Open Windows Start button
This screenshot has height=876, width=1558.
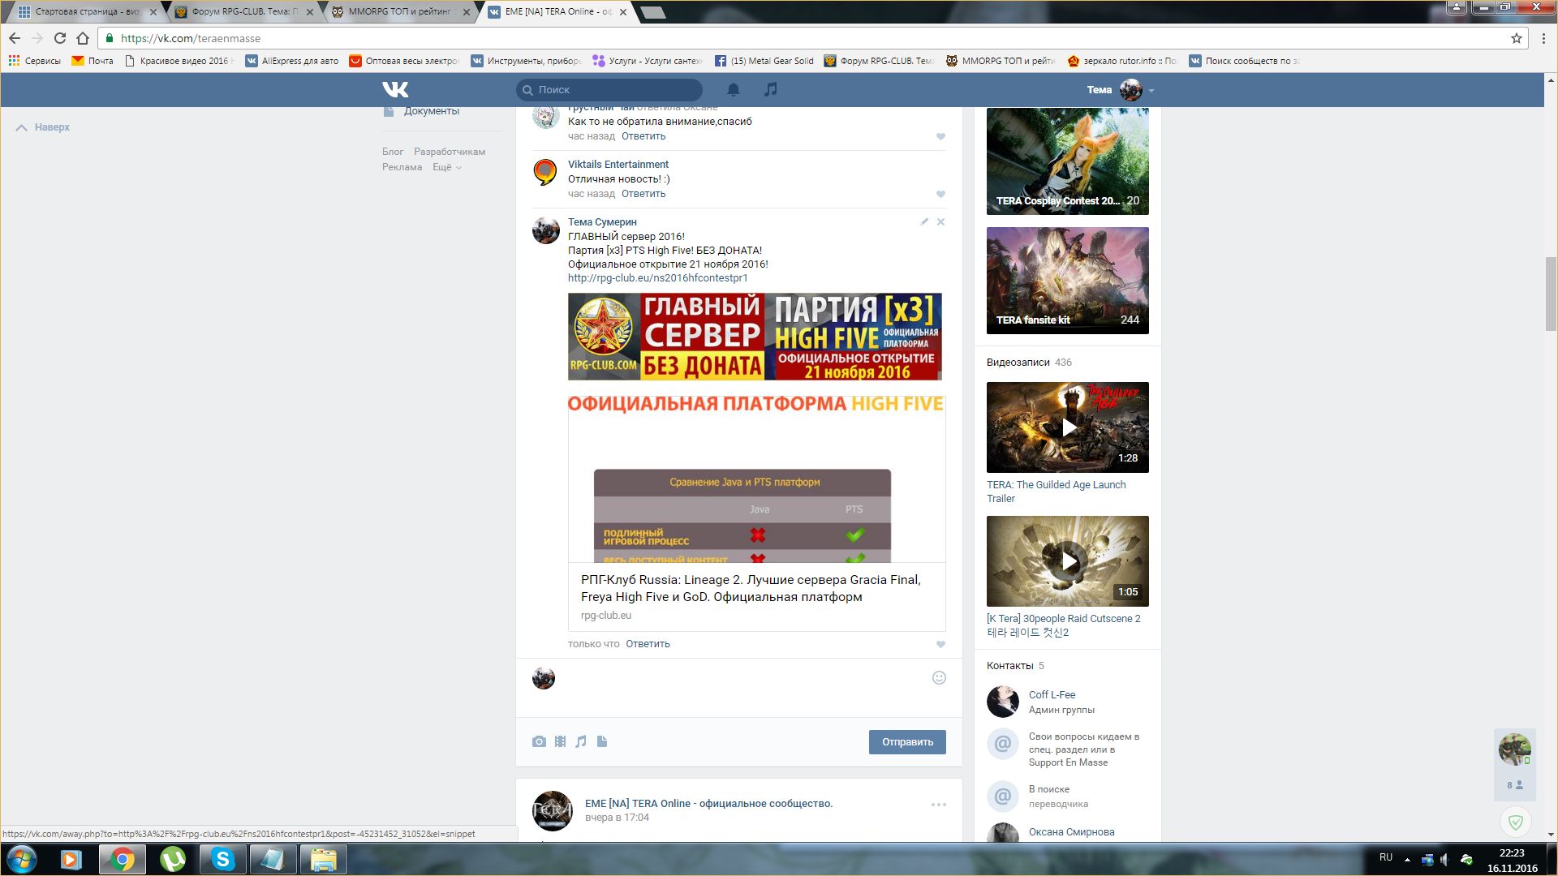(x=22, y=859)
